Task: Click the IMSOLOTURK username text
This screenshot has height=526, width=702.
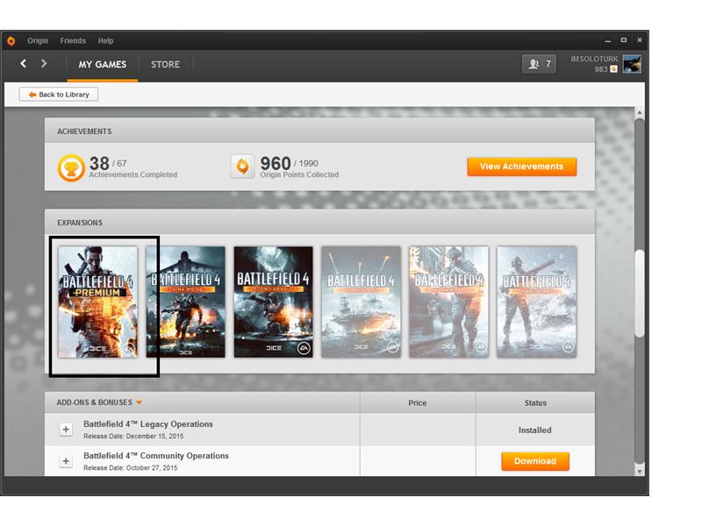Action: pyautogui.click(x=594, y=59)
